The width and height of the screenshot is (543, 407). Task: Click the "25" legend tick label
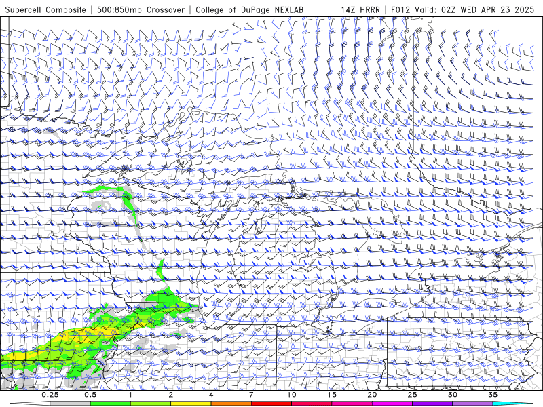pyautogui.click(x=412, y=395)
